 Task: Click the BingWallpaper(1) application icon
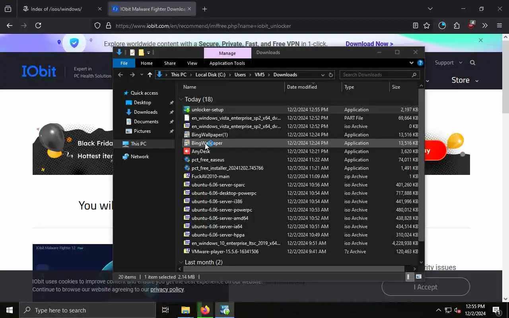[x=187, y=135]
